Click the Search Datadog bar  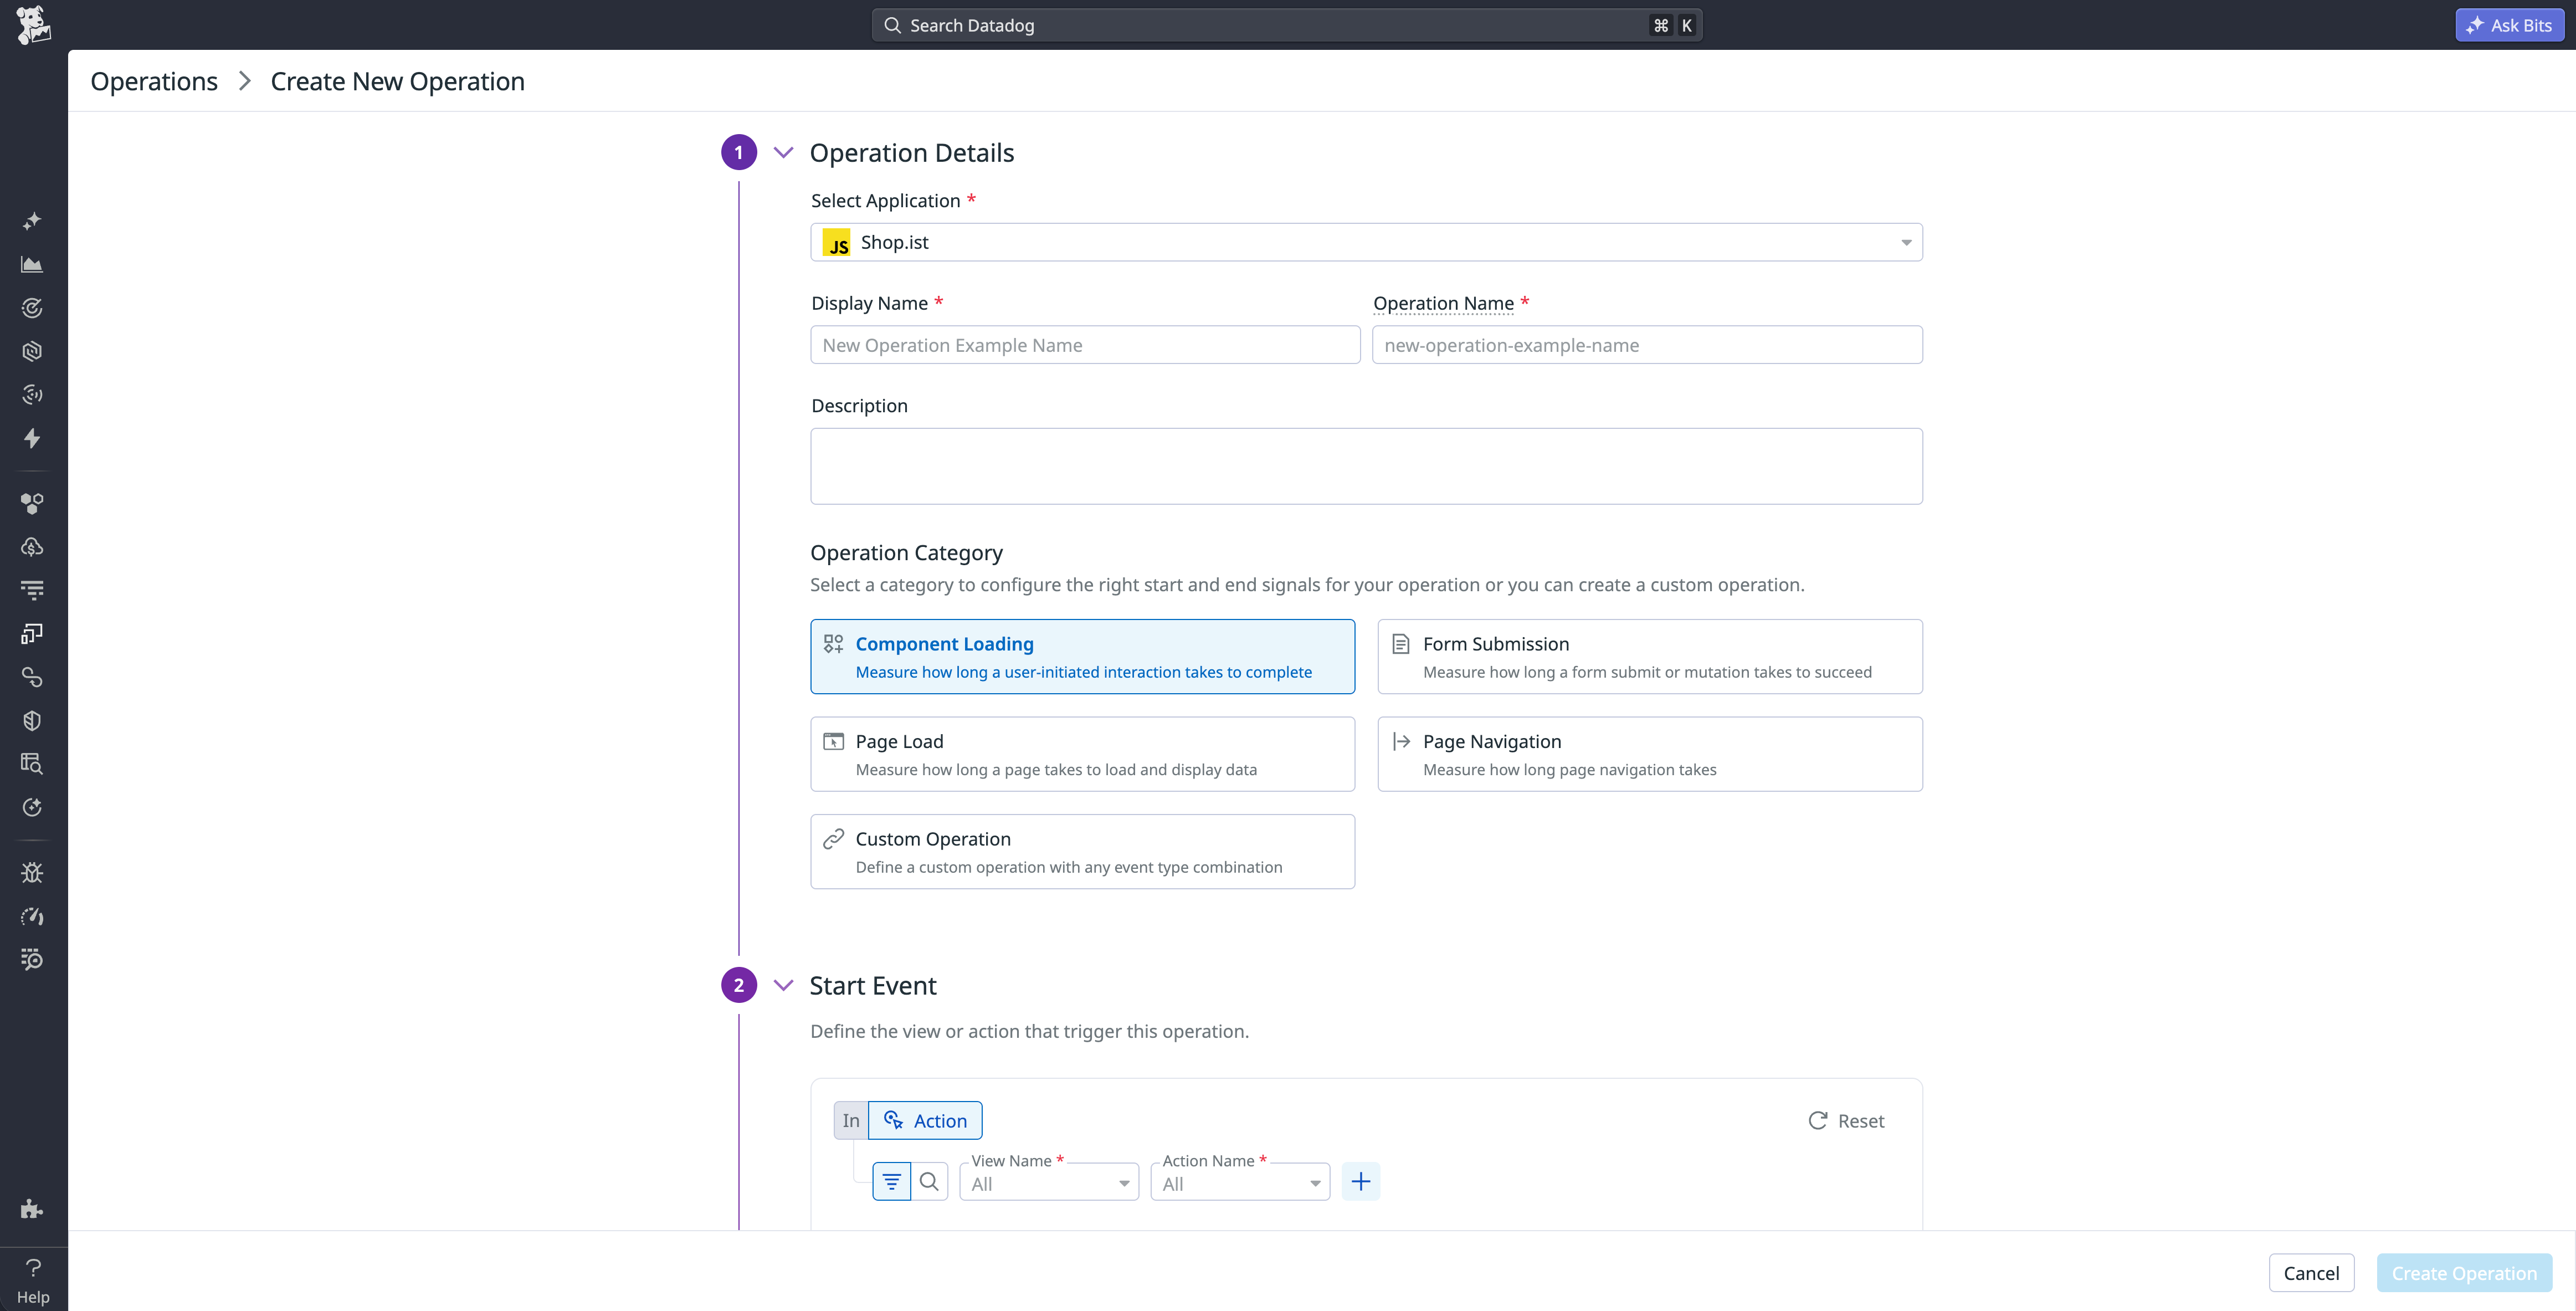tap(1287, 25)
